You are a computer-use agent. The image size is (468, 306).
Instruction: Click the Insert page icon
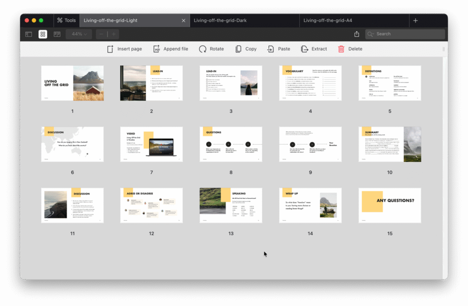(110, 49)
